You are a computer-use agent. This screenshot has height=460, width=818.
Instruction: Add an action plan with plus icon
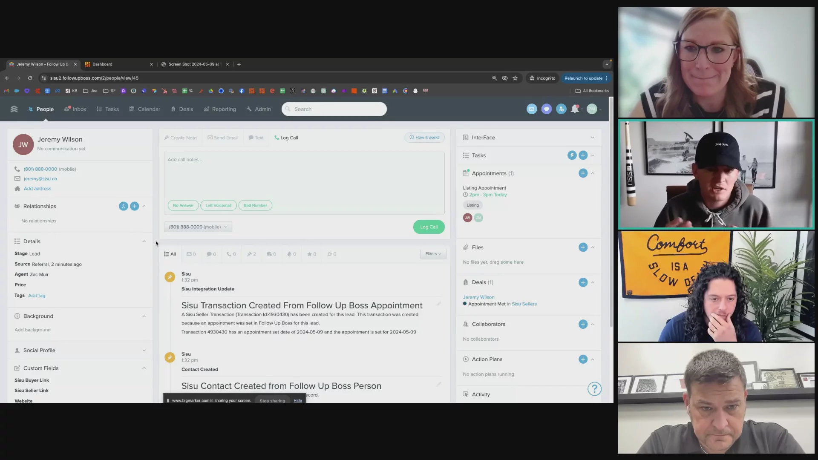coord(583,359)
